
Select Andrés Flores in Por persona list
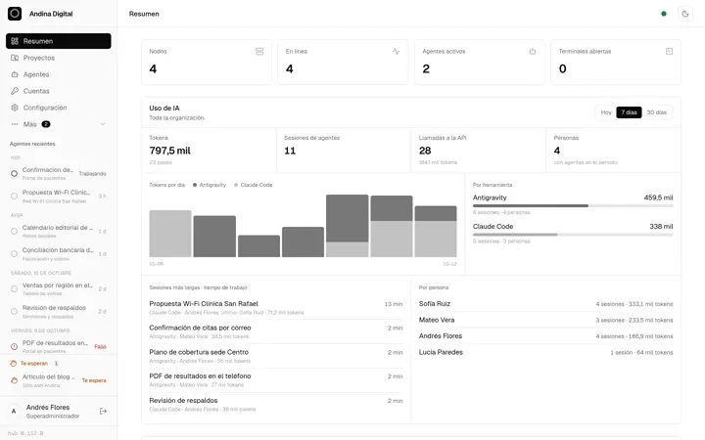(x=545, y=336)
